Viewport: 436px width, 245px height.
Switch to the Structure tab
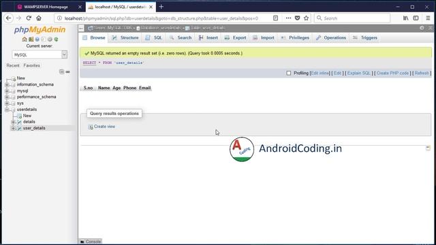pyautogui.click(x=125, y=38)
